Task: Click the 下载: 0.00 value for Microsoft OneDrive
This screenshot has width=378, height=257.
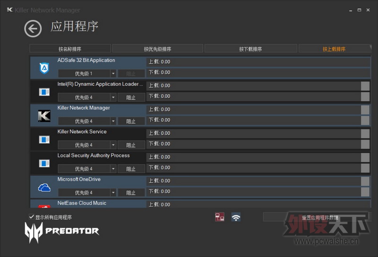Action: tap(159, 191)
